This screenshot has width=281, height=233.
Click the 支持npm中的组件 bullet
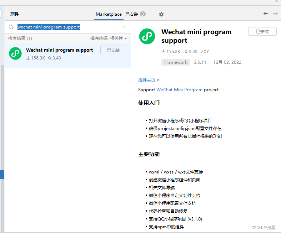pos(166,227)
